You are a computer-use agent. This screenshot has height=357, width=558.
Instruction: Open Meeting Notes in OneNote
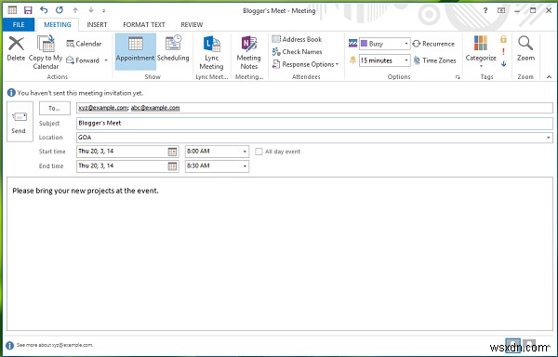(248, 52)
